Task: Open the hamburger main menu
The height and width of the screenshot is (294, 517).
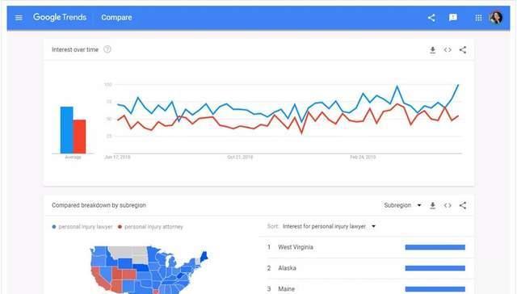Action: tap(19, 18)
